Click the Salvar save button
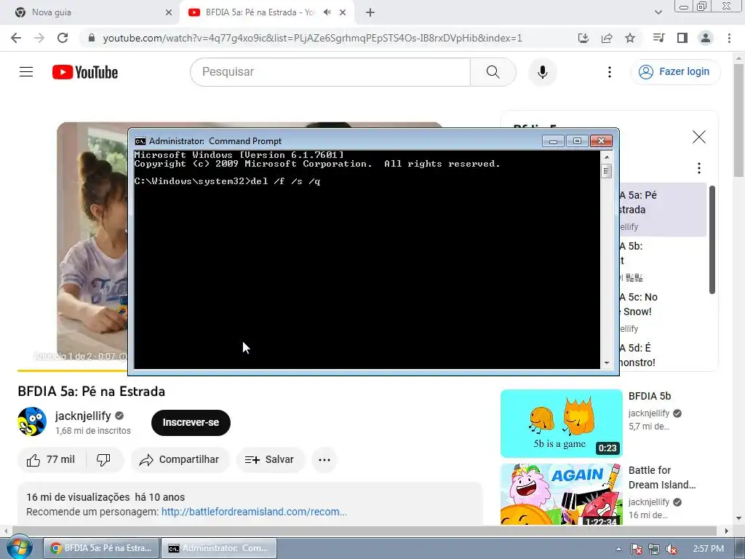The width and height of the screenshot is (745, 559). pyautogui.click(x=270, y=460)
